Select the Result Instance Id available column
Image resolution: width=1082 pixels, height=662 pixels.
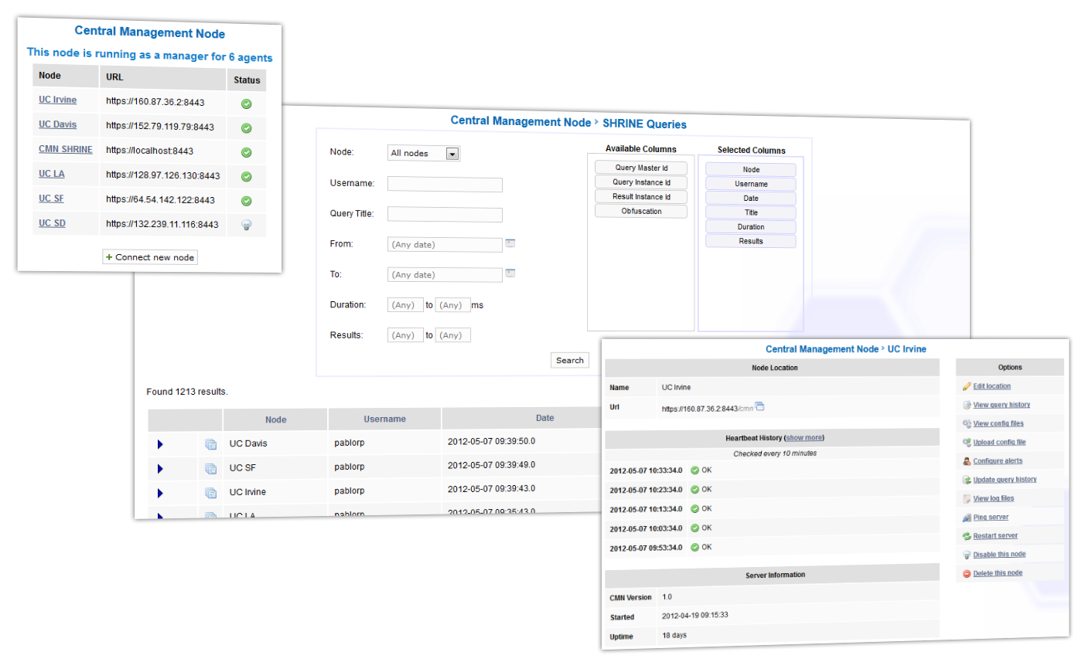(641, 197)
